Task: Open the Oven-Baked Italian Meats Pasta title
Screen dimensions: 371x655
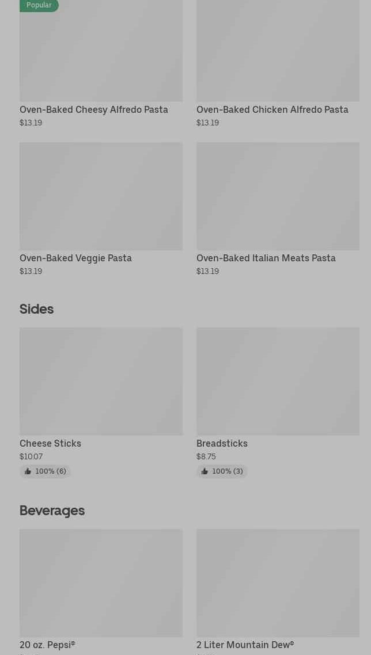Action: point(266,258)
